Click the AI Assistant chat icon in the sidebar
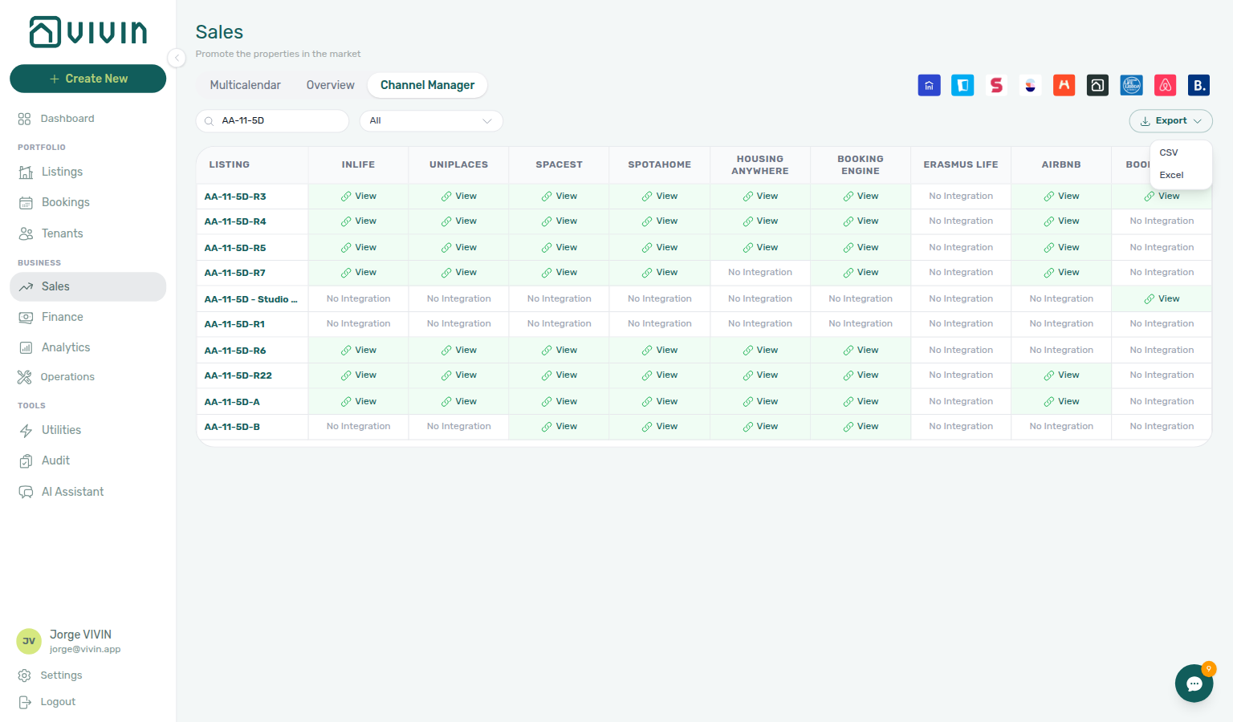The image size is (1233, 722). tap(26, 492)
